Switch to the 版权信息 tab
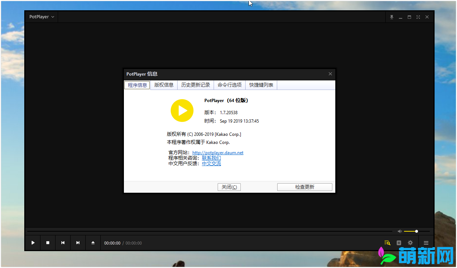Viewport: 457px width, 268px height. pos(164,85)
